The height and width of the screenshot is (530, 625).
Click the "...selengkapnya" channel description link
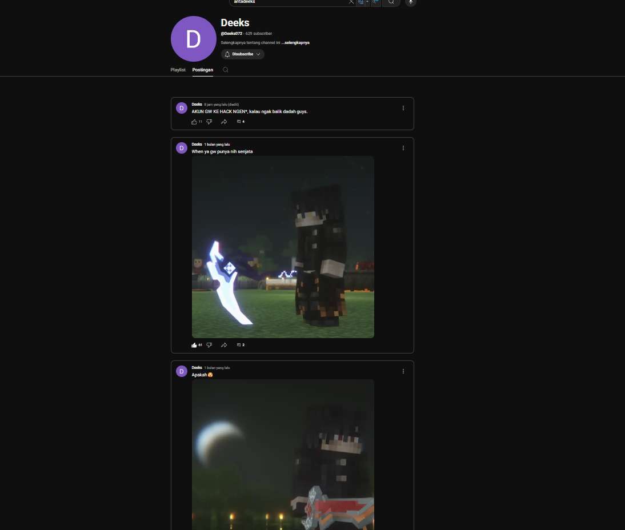pos(295,43)
